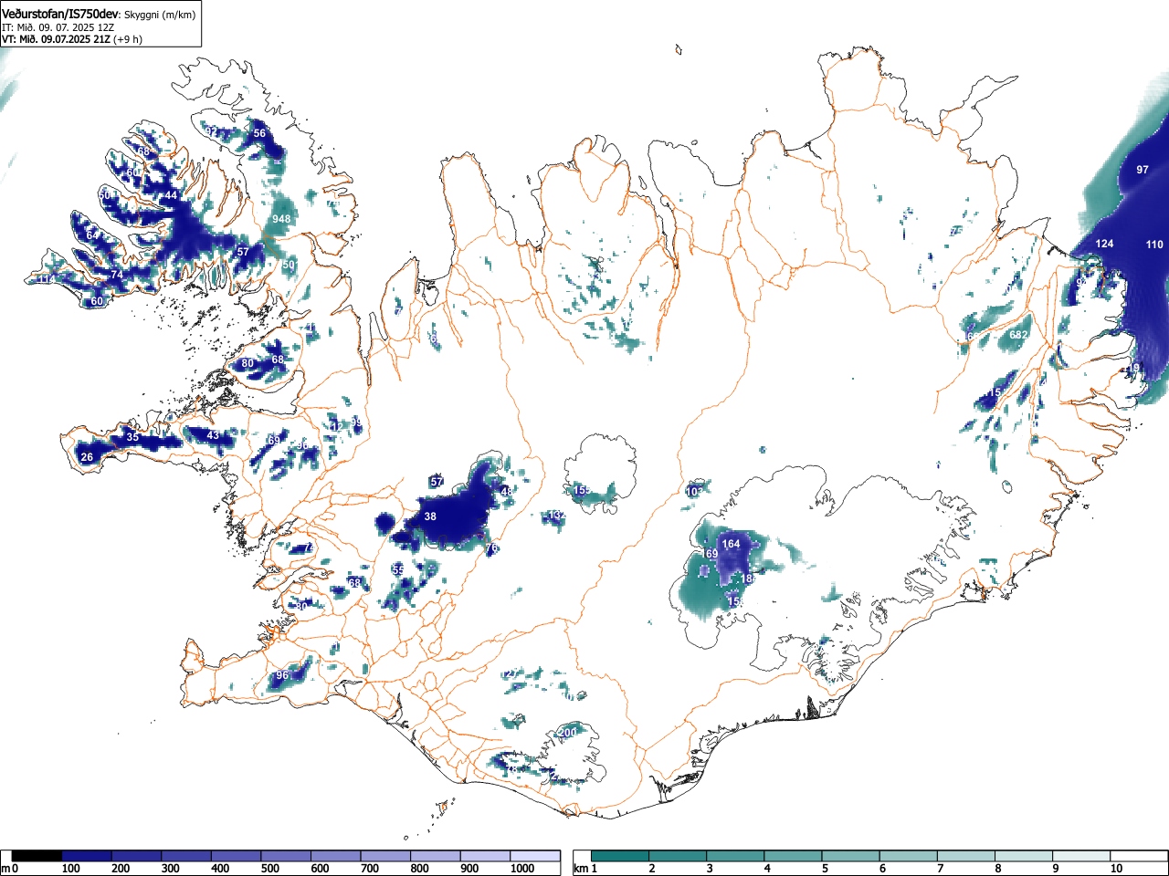This screenshot has width=1169, height=876.
Task: Click the '26' value on Snæfellsnes tip
Action: coord(87,457)
